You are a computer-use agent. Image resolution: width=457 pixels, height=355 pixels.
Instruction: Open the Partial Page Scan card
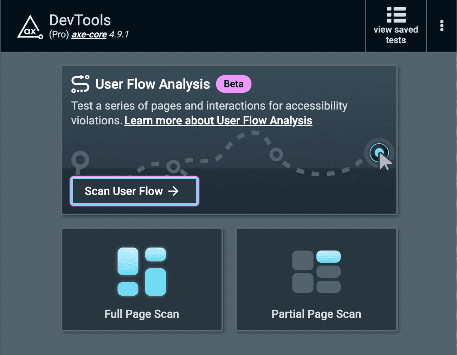point(316,279)
